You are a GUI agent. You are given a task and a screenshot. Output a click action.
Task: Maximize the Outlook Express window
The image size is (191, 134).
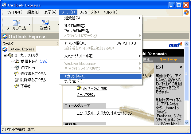point(179,5)
